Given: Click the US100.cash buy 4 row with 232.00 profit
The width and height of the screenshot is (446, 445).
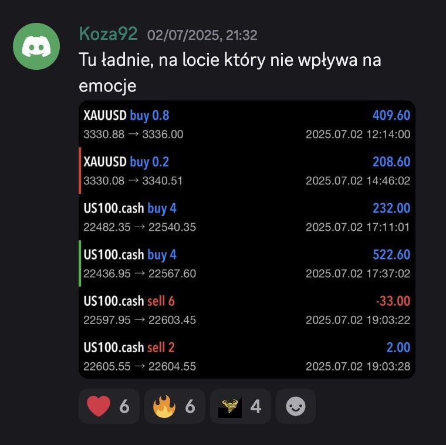Looking at the screenshot, I should pyautogui.click(x=247, y=217).
